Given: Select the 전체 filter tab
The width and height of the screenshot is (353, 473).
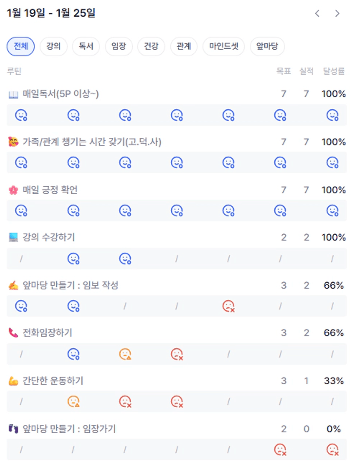Looking at the screenshot, I should click(x=20, y=47).
